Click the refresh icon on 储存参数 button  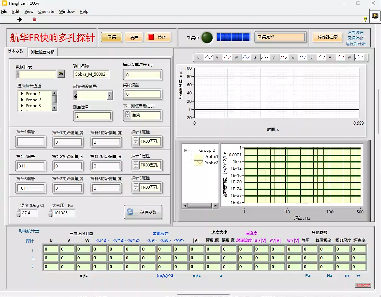[x=130, y=212]
